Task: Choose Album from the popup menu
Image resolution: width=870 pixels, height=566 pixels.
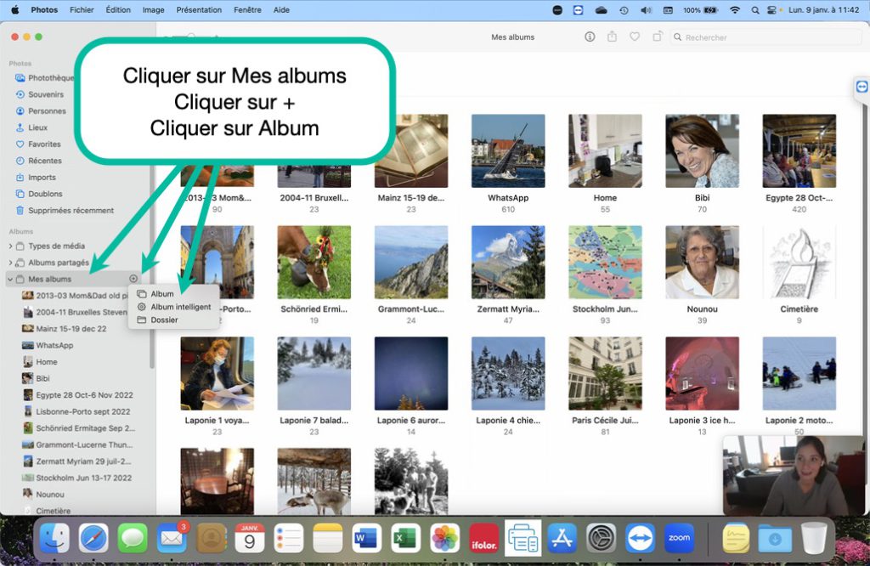Action: [x=162, y=294]
